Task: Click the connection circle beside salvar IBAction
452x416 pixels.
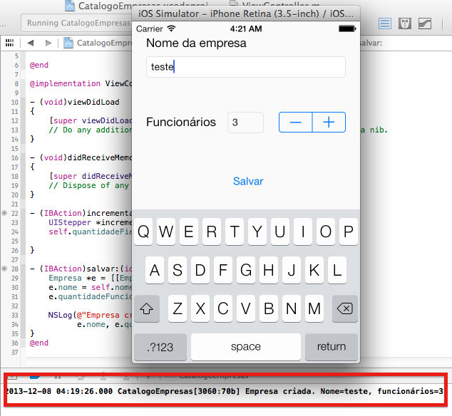Action: click(x=5, y=269)
